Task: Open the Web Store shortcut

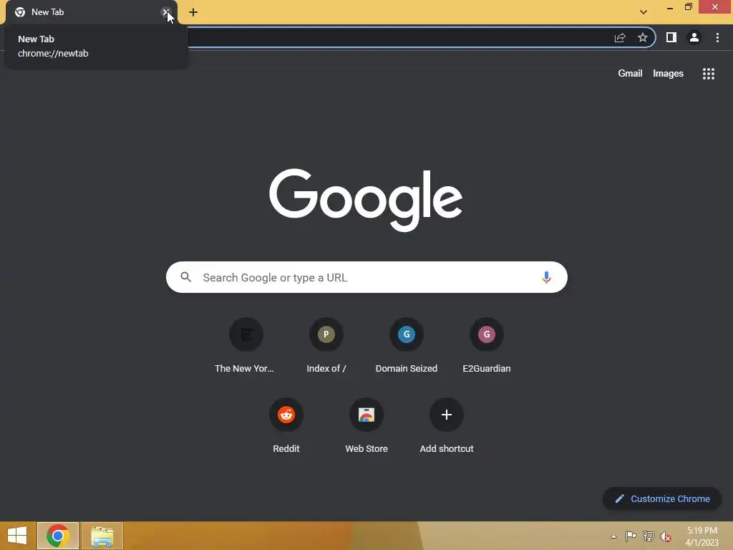Action: (x=366, y=425)
